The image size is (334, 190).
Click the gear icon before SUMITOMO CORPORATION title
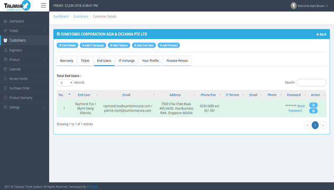tap(58, 34)
